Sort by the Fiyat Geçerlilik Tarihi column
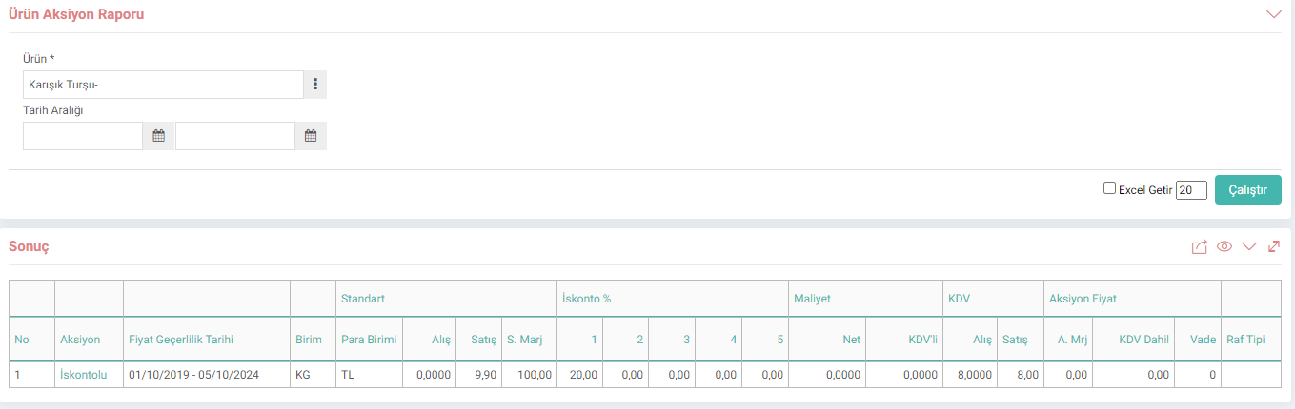 coord(181,340)
